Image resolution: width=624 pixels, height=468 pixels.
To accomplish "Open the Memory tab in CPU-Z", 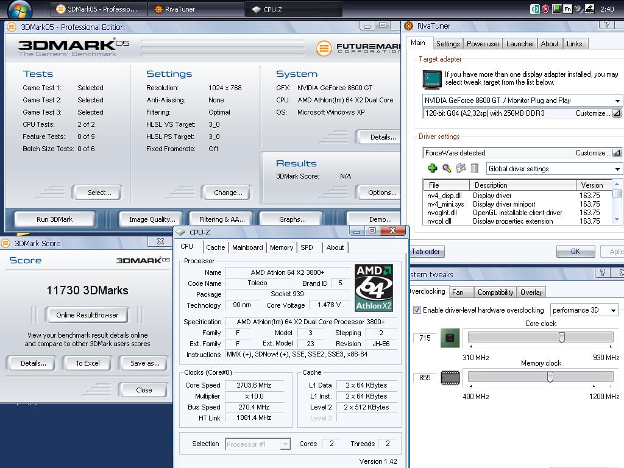I will click(282, 247).
